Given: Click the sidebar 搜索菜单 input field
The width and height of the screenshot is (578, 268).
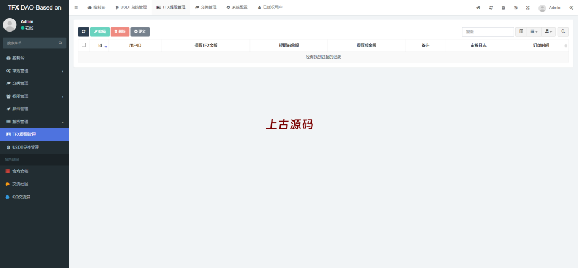Looking at the screenshot, I should click(30, 43).
